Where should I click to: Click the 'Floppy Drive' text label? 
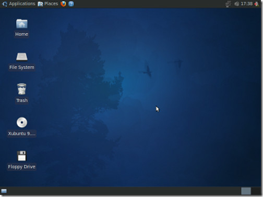tap(22, 167)
